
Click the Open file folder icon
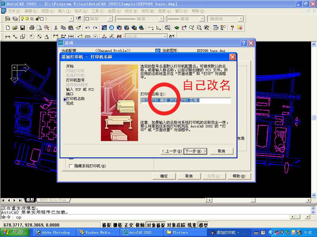click(15, 27)
